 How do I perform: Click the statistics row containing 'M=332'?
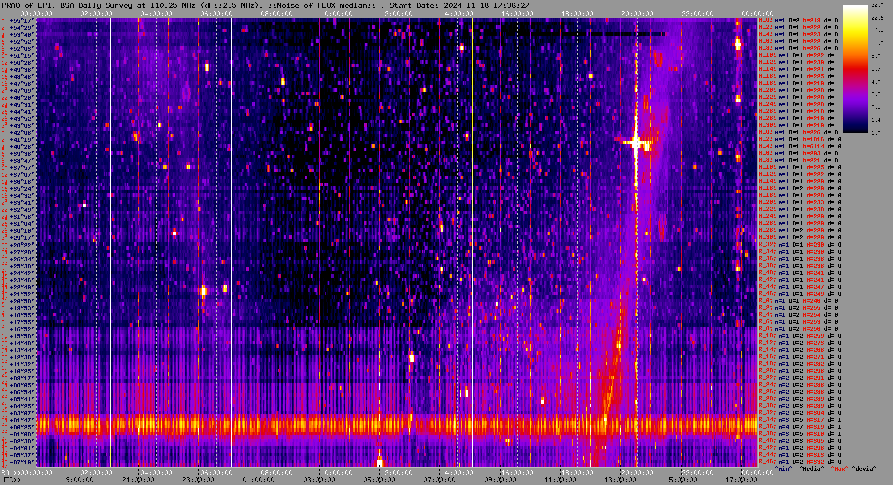coord(800,462)
